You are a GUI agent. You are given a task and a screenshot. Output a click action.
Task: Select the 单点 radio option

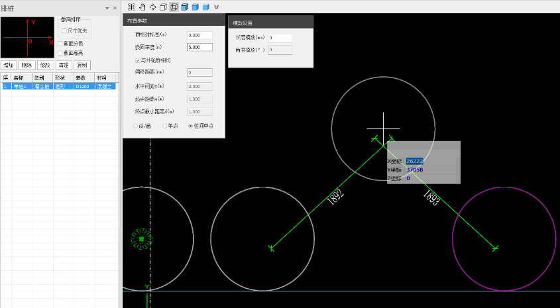(165, 126)
